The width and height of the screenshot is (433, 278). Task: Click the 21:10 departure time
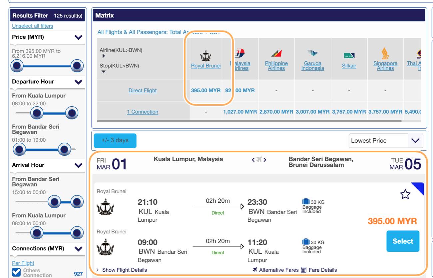tap(148, 202)
